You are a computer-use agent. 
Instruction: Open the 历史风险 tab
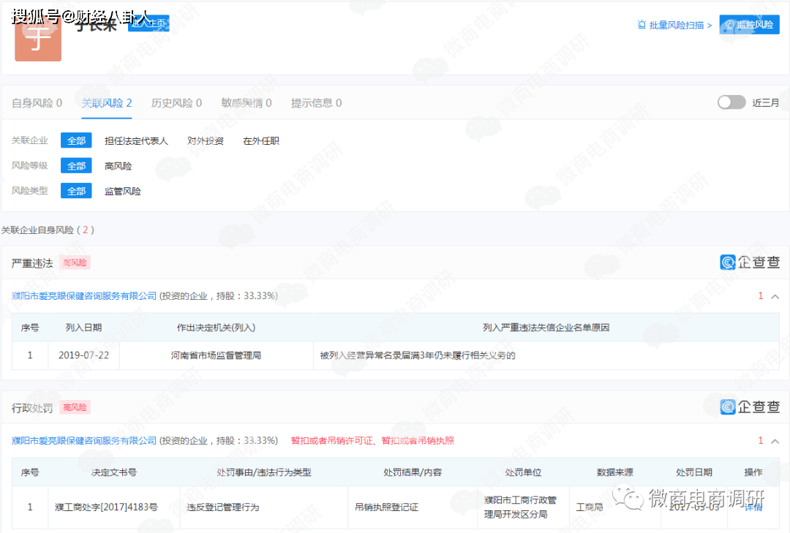(176, 103)
